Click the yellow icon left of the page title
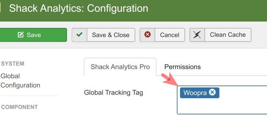This screenshot has height=115, width=267. [0, 9]
